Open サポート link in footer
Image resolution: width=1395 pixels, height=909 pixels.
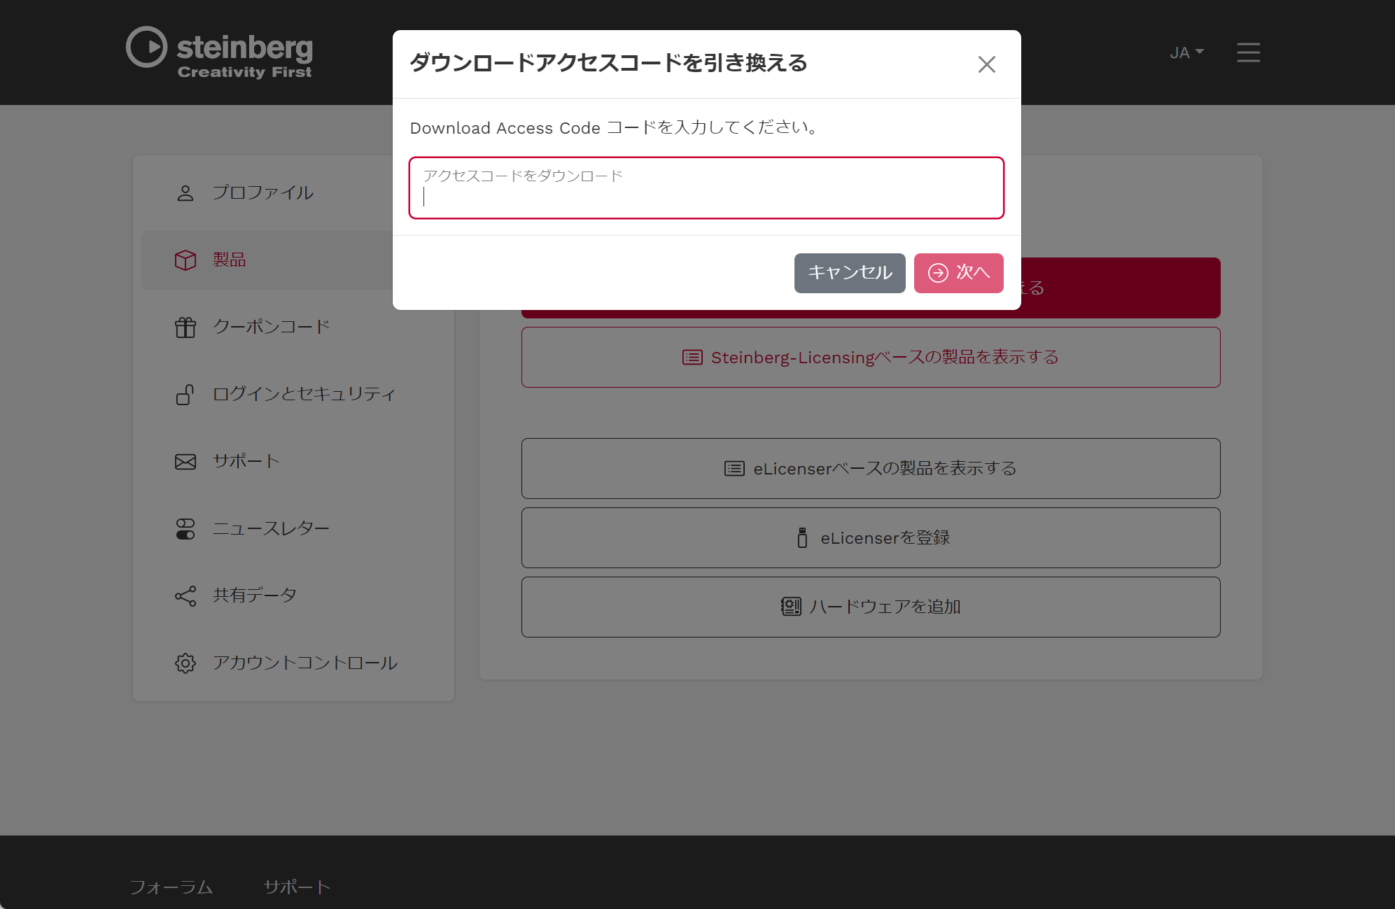tap(297, 887)
